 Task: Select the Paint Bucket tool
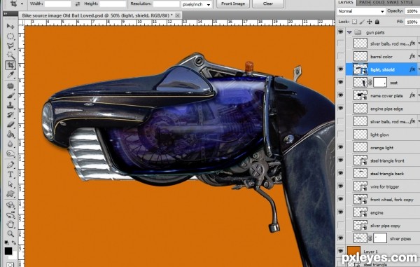point(10,135)
